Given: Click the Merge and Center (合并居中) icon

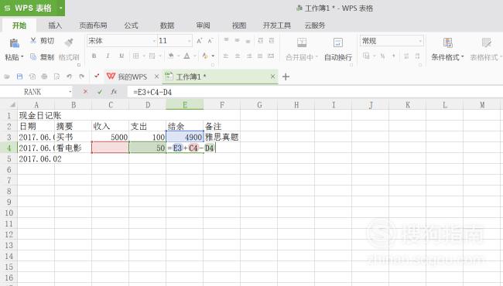Looking at the screenshot, I should coord(302,43).
